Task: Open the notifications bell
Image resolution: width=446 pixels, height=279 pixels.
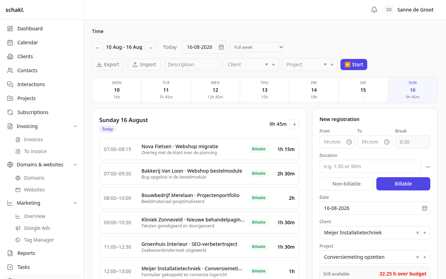Action: click(374, 10)
